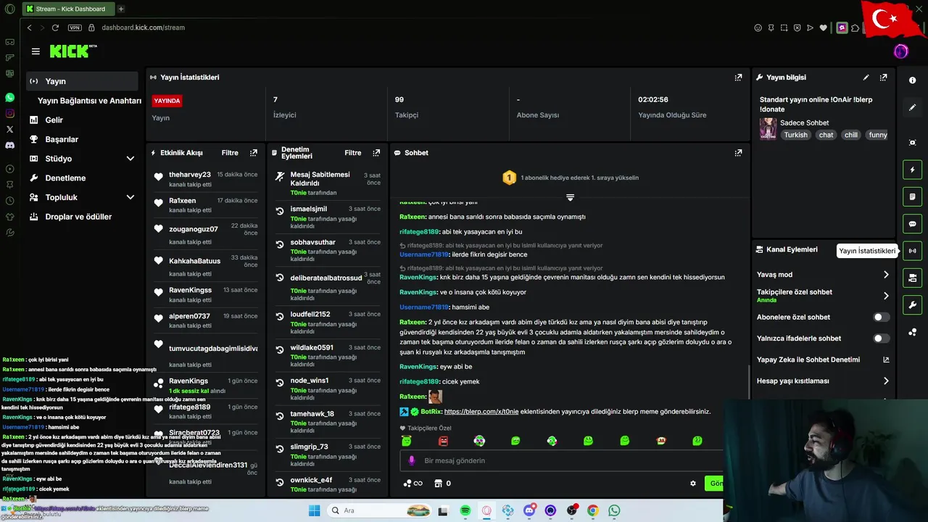Image resolution: width=928 pixels, height=522 pixels.
Task: Open the Kick hamburger menu
Action: [36, 51]
